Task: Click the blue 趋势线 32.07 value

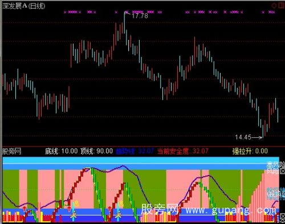Action: pyautogui.click(x=135, y=151)
